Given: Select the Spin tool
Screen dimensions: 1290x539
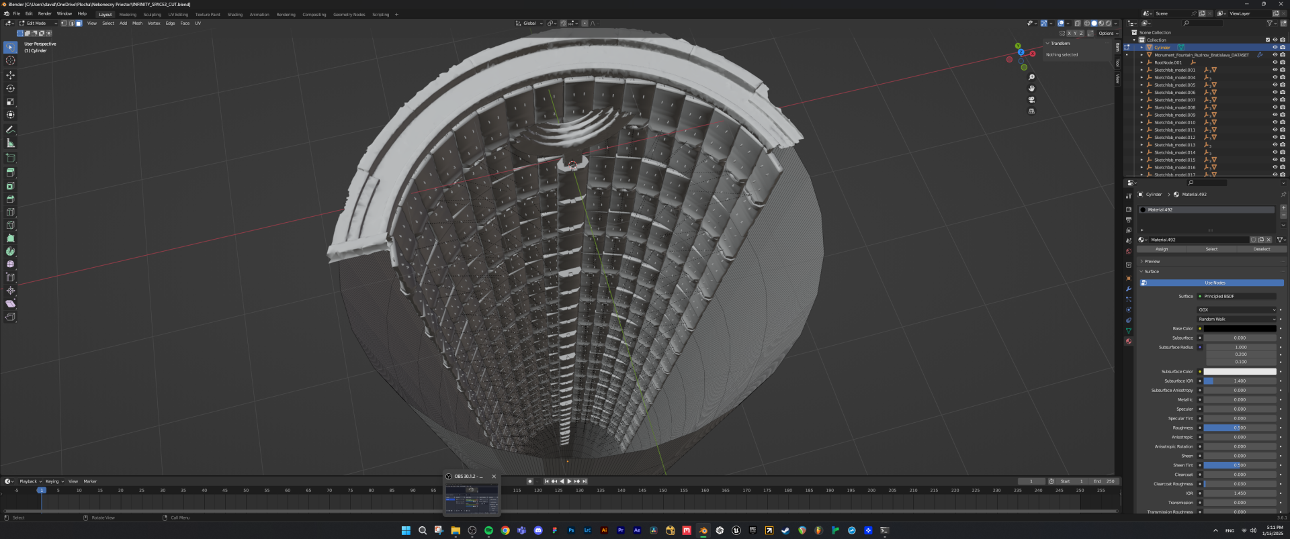Looking at the screenshot, I should point(10,252).
